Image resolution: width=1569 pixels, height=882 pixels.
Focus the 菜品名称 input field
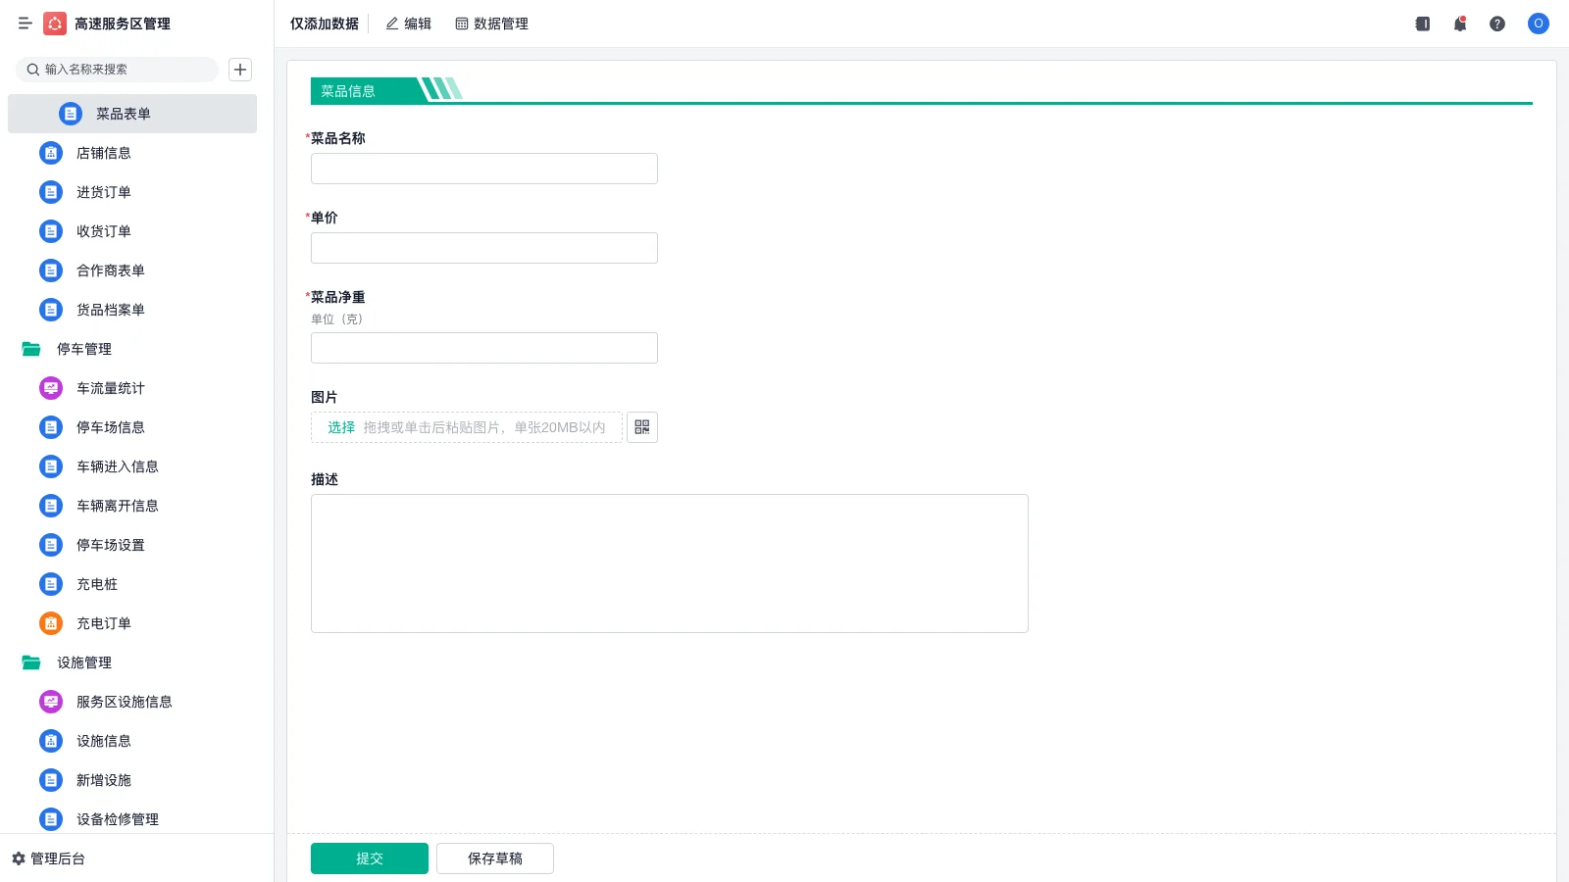[x=484, y=169]
